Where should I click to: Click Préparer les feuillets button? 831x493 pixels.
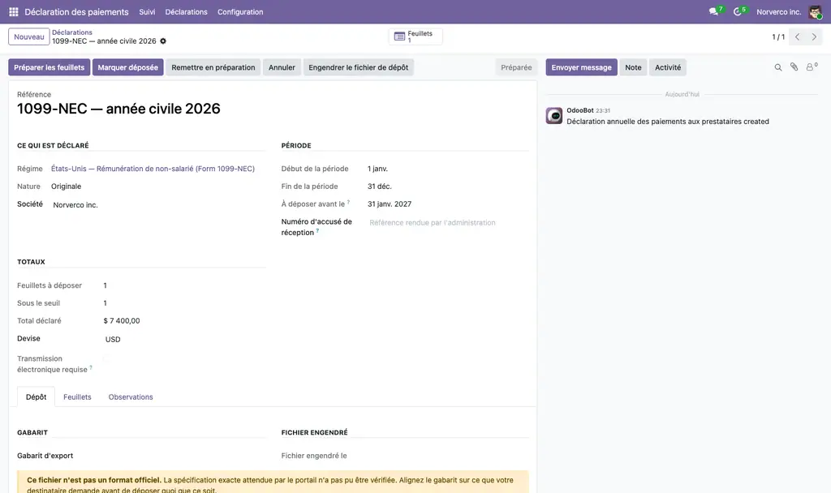click(x=50, y=67)
